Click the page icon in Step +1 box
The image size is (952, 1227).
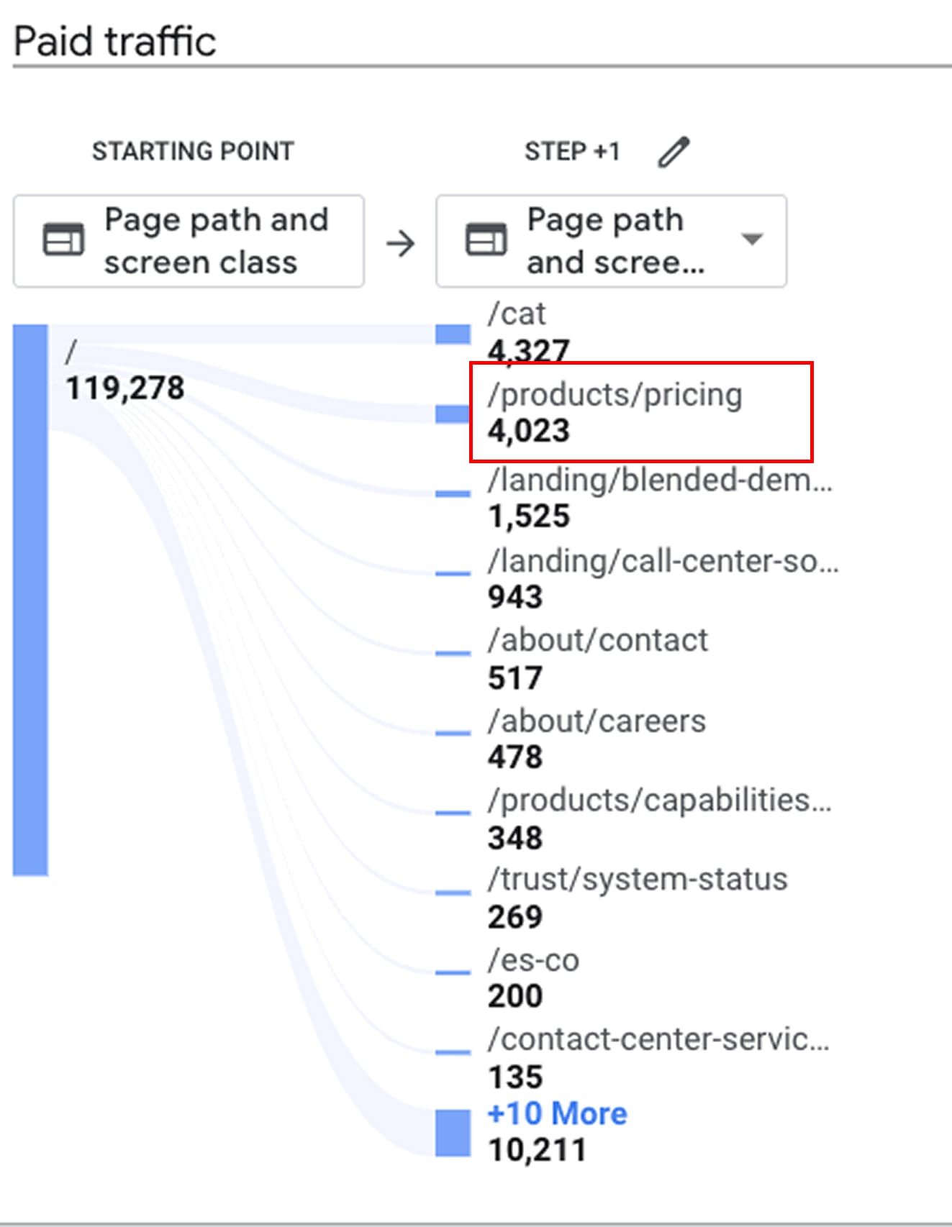(486, 240)
